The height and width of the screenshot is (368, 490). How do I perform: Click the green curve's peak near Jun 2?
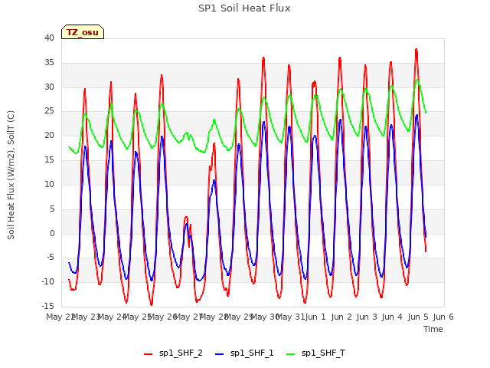click(x=341, y=89)
